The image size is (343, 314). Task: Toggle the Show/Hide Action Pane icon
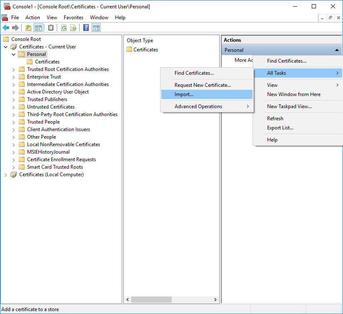click(x=96, y=28)
